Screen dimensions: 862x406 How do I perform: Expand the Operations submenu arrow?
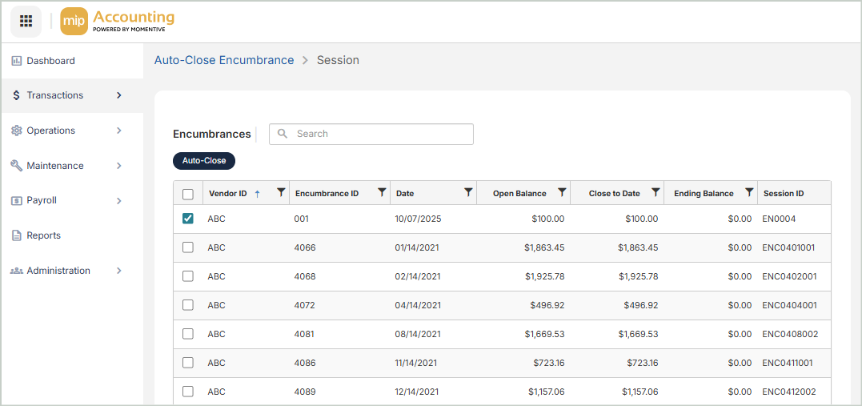pyautogui.click(x=119, y=131)
